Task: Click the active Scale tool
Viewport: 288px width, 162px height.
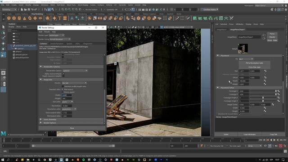Action: 3,54
